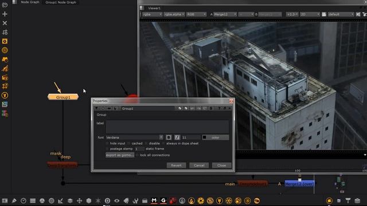Click the red icon next to G

click(x=173, y=201)
